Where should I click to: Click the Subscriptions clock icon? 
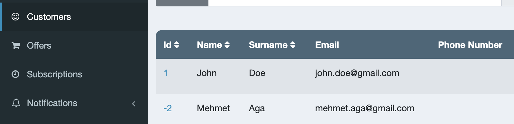pos(15,74)
